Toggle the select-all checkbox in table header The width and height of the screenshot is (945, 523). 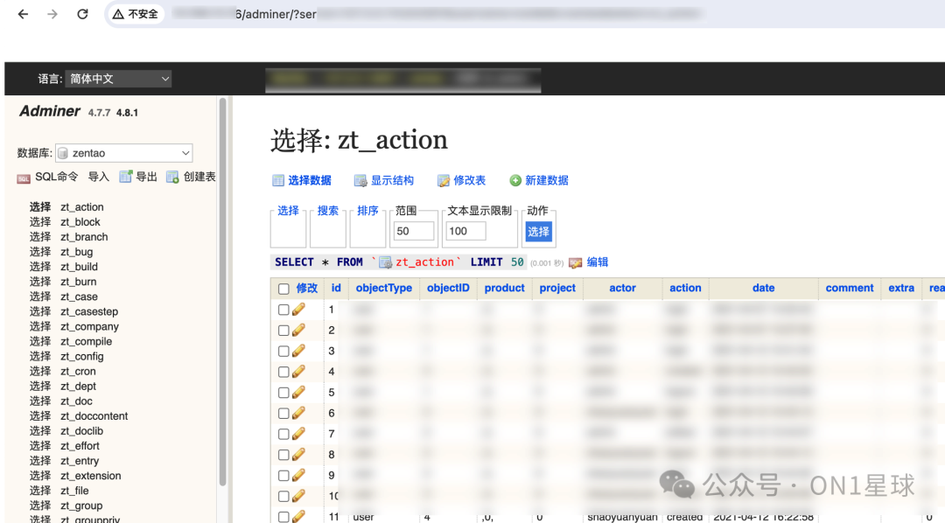tap(283, 289)
